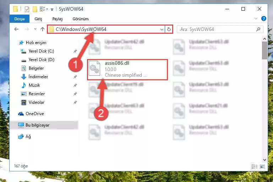Image resolution: width=273 pixels, height=182 pixels.
Task: Expand the ribbon with the chevron
Action: click(x=256, y=18)
